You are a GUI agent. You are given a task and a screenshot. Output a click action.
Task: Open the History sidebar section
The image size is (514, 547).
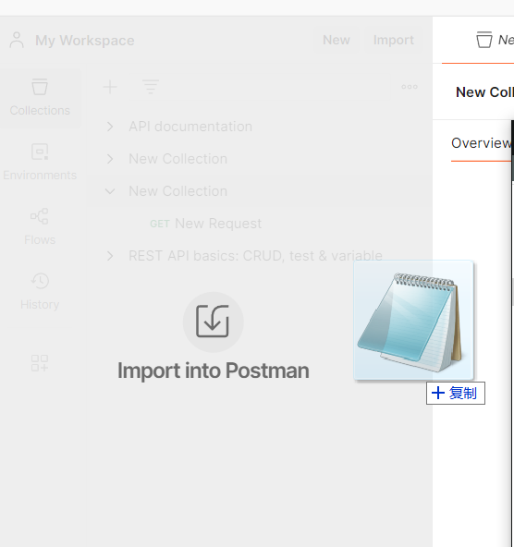tap(40, 292)
